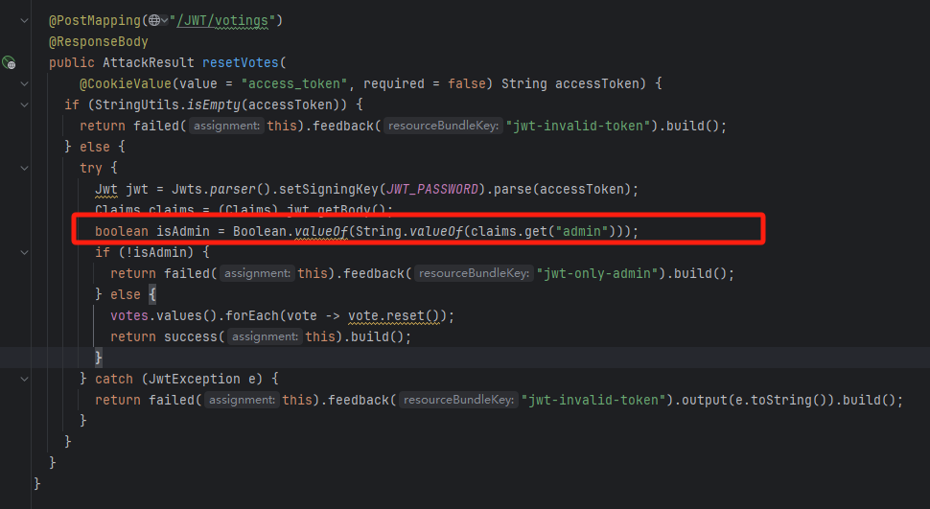The image size is (930, 509).
Task: Select the resetVotes method name
Action: (241, 63)
